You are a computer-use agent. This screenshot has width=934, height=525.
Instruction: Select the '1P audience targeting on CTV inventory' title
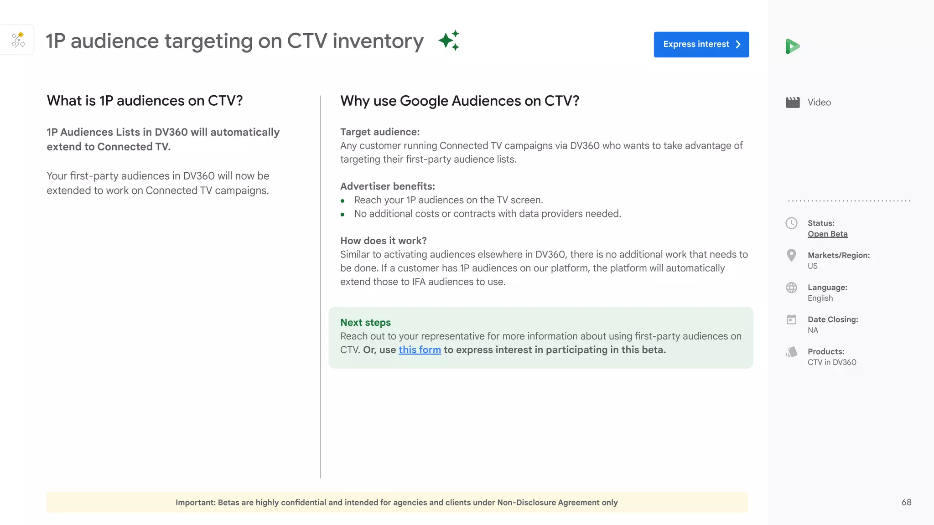(x=234, y=41)
